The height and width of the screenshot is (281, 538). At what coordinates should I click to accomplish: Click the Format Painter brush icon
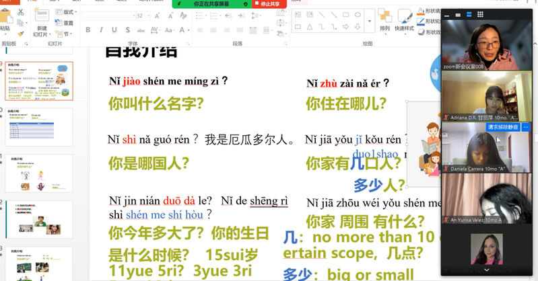[20, 32]
